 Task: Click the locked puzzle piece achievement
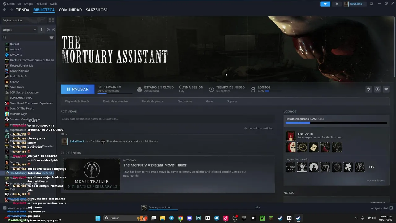point(348,167)
